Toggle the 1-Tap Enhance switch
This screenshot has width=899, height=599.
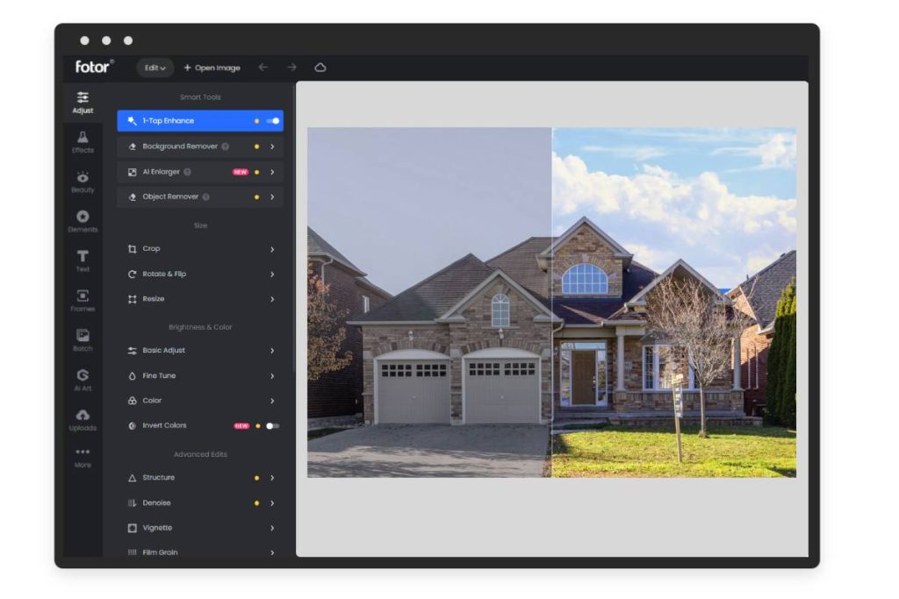coord(272,121)
